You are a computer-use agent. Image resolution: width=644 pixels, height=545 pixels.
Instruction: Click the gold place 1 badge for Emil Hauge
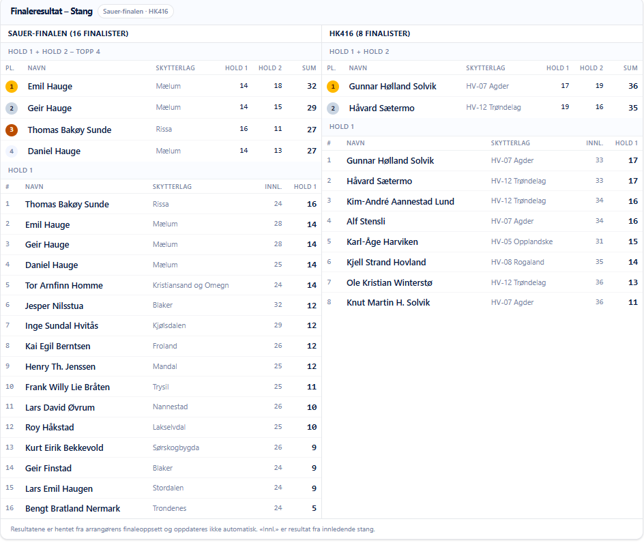coord(12,87)
